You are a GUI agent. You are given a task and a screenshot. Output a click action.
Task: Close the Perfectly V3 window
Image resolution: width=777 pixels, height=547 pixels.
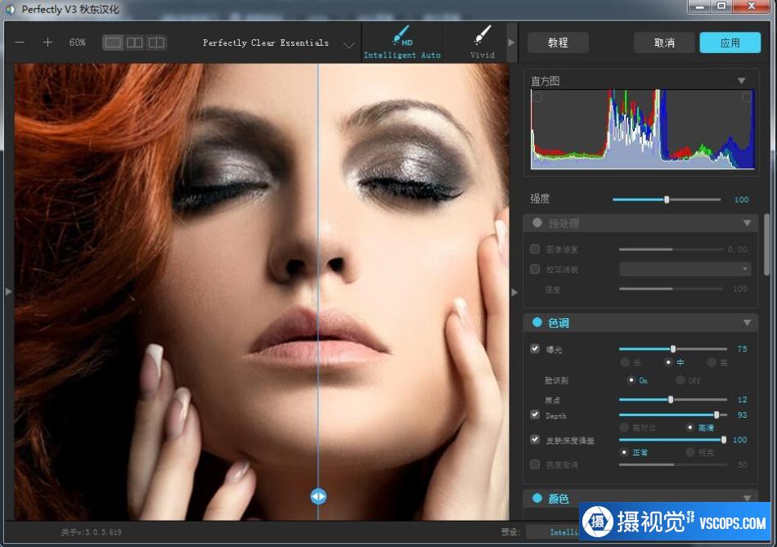[752, 7]
